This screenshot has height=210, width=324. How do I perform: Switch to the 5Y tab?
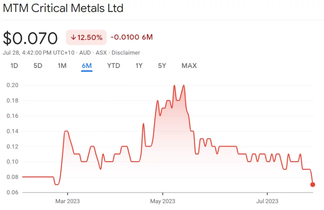pyautogui.click(x=162, y=66)
